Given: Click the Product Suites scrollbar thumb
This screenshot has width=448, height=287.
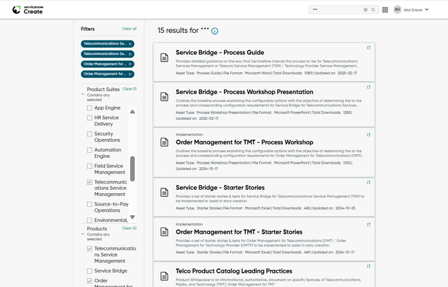Looking at the screenshot, I should [x=132, y=169].
